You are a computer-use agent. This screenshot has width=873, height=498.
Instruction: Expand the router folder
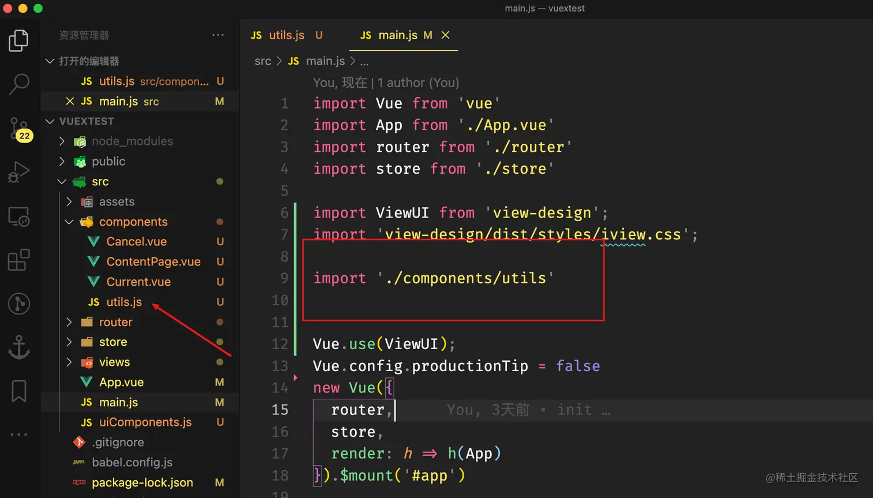coord(69,322)
